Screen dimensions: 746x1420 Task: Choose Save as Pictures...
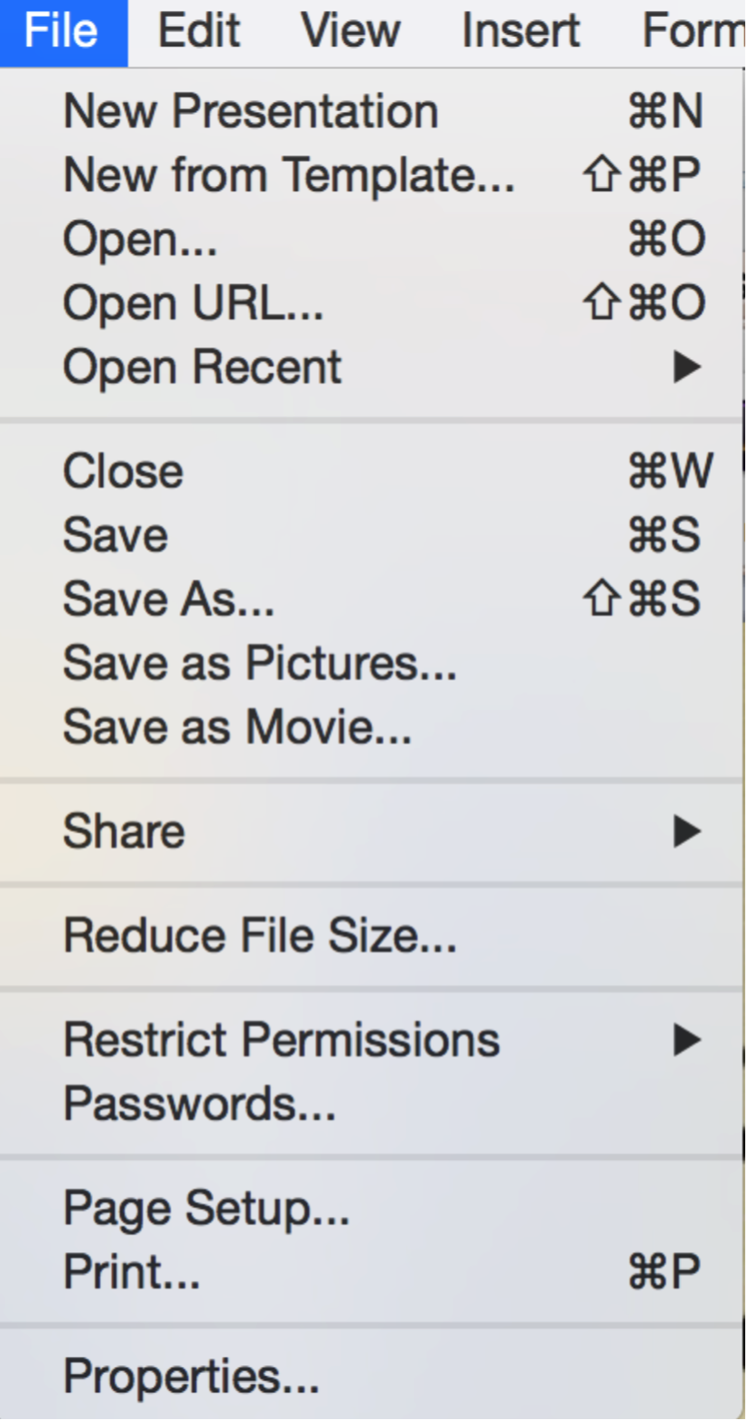259,664
